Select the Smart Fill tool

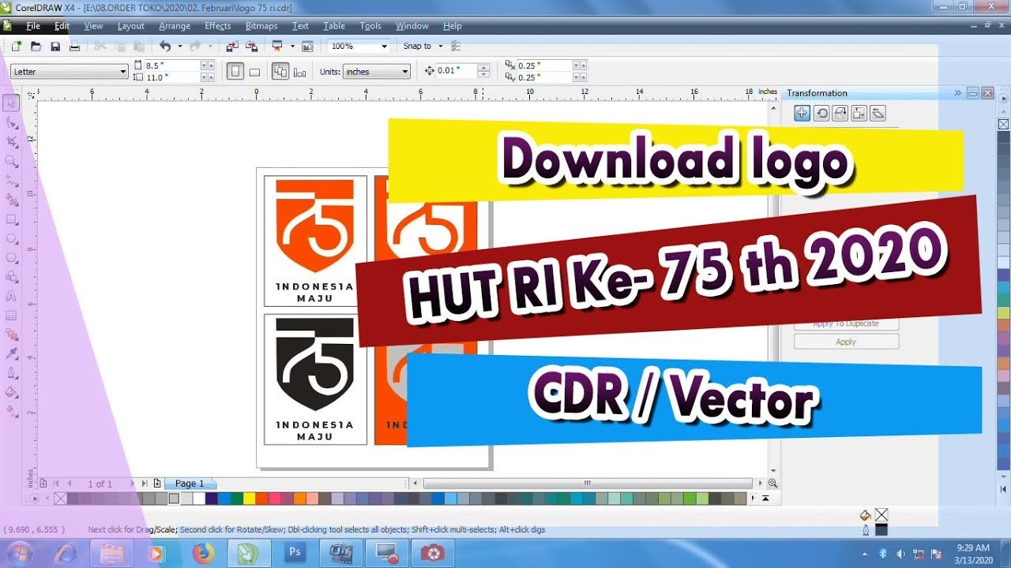11,200
